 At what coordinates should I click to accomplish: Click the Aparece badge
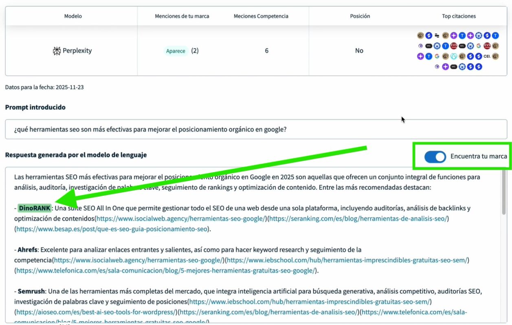coord(176,51)
